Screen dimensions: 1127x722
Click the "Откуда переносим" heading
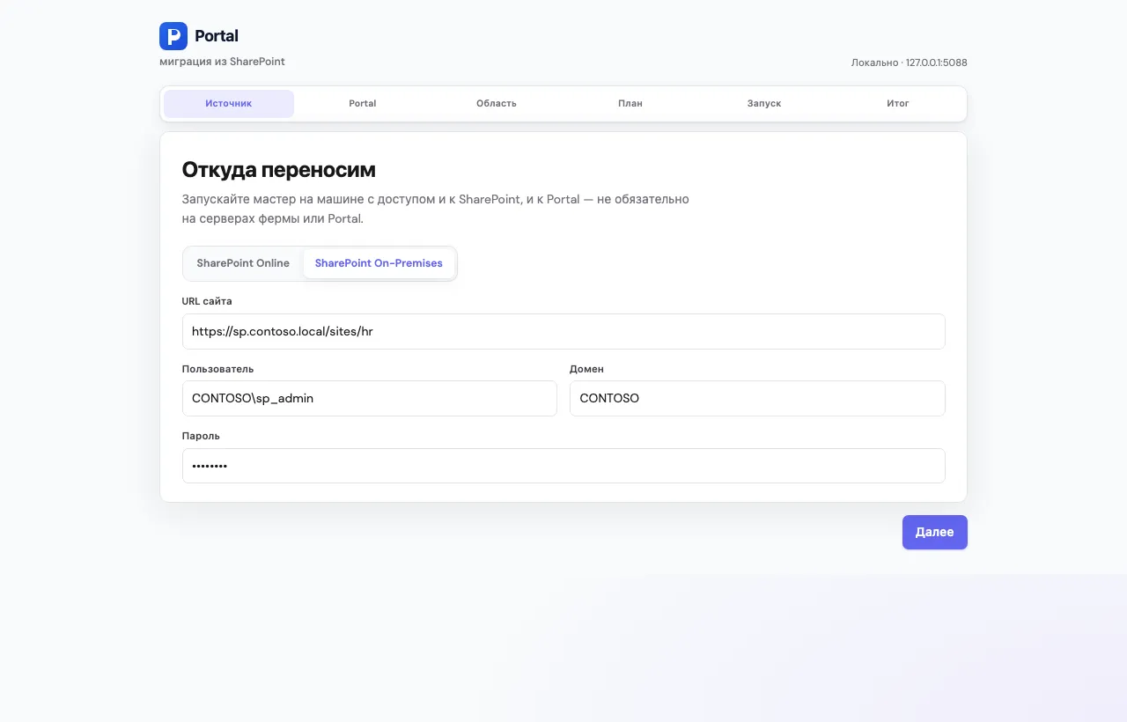279,170
